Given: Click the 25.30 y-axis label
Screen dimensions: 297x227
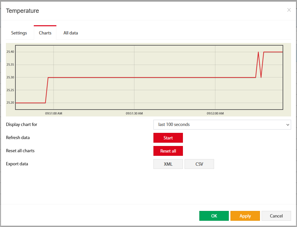Looking at the screenshot, I should click(10, 77).
